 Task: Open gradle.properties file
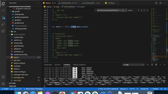point(22,17)
